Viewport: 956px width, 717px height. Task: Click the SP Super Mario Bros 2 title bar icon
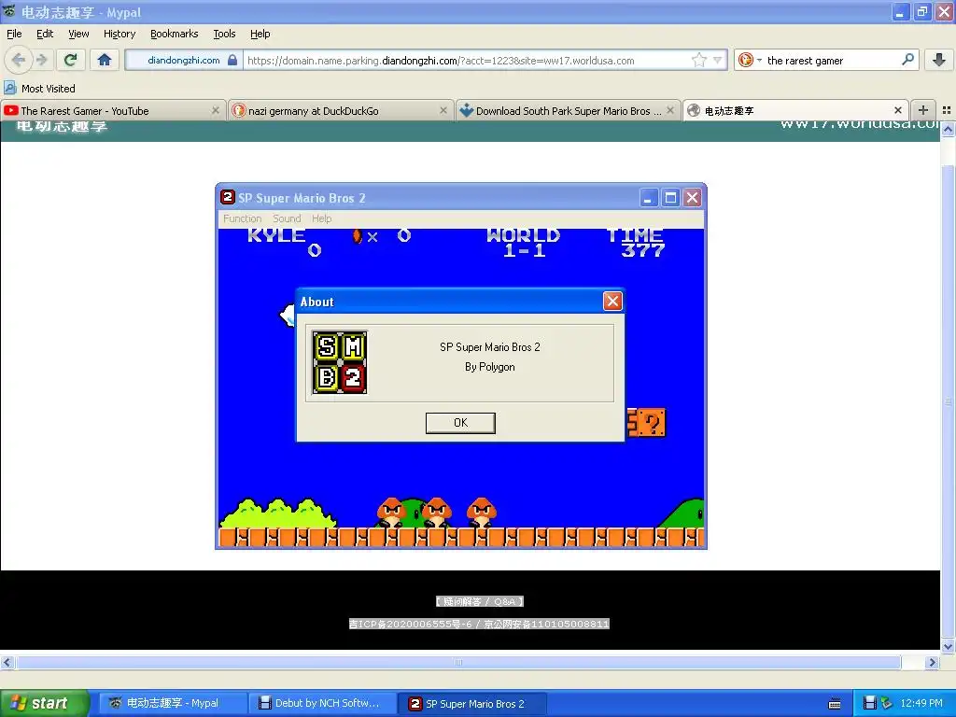(228, 197)
